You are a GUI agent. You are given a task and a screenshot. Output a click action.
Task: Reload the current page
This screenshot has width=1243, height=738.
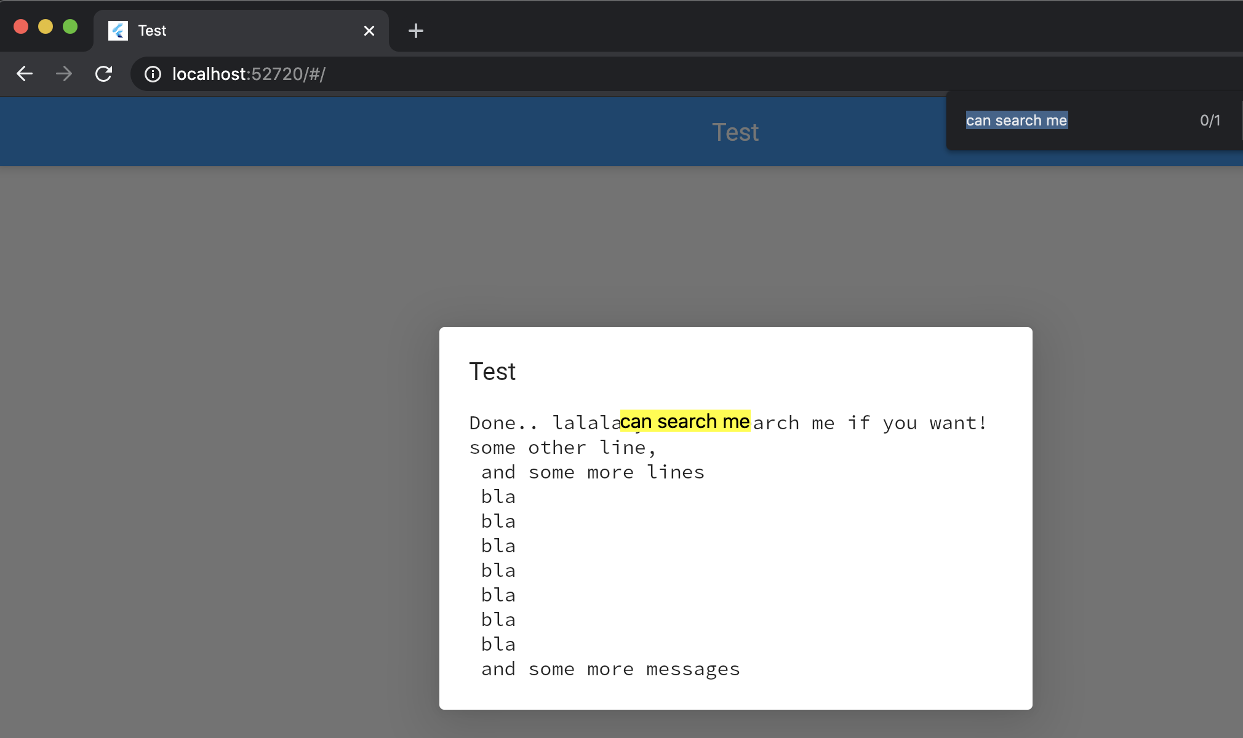click(103, 74)
